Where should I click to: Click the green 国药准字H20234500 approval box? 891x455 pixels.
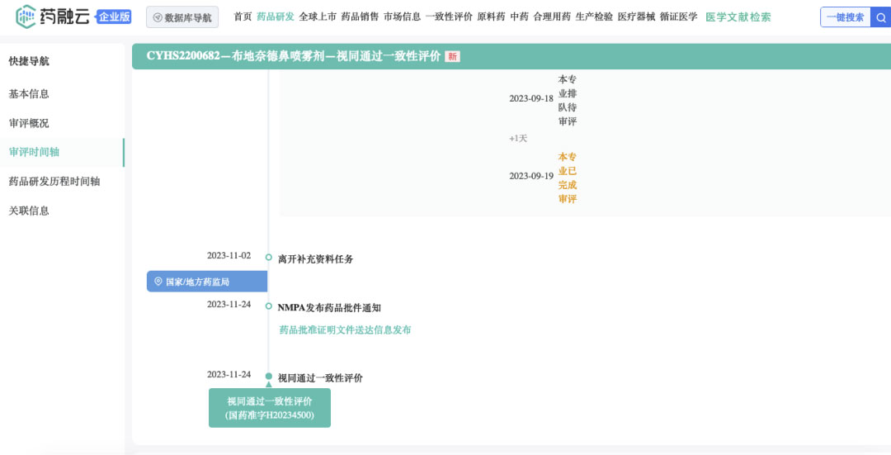270,408
